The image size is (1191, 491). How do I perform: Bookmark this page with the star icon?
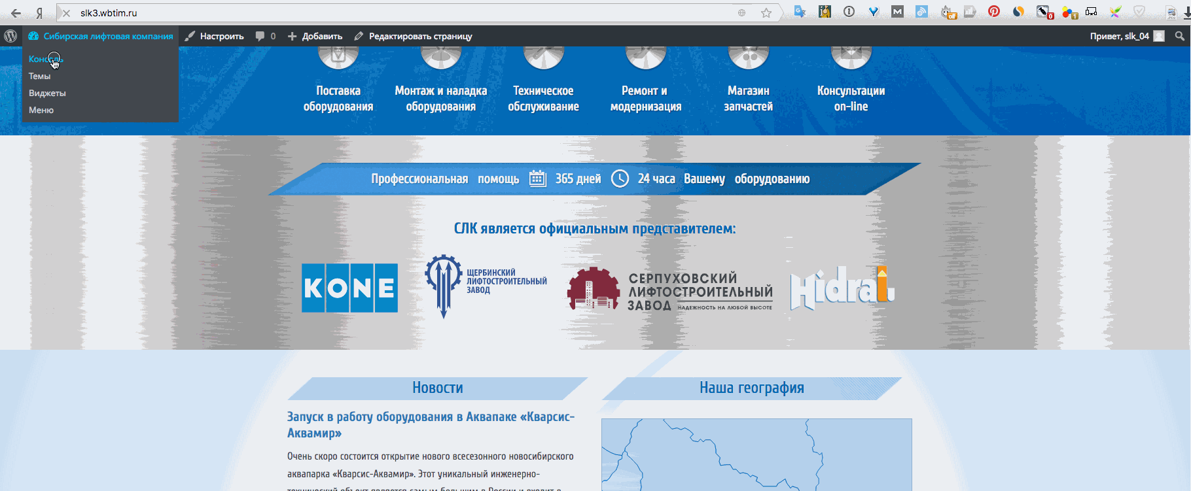pyautogui.click(x=766, y=12)
